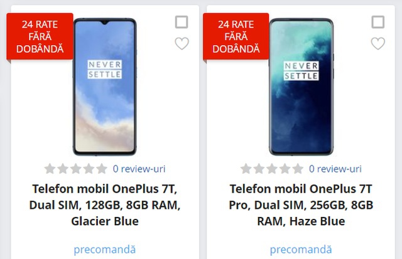Click the first rating star of OnePlus 7T
Image resolution: width=402 pixels, height=259 pixels.
50,169
